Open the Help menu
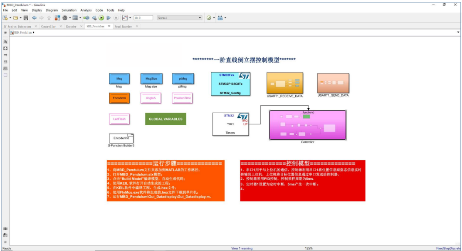Screen dimensions: 462x251 (121, 10)
